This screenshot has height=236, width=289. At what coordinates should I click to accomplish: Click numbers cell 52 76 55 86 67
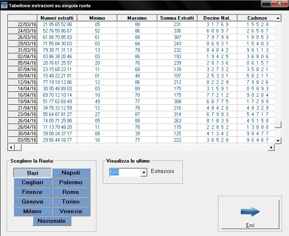point(57,31)
